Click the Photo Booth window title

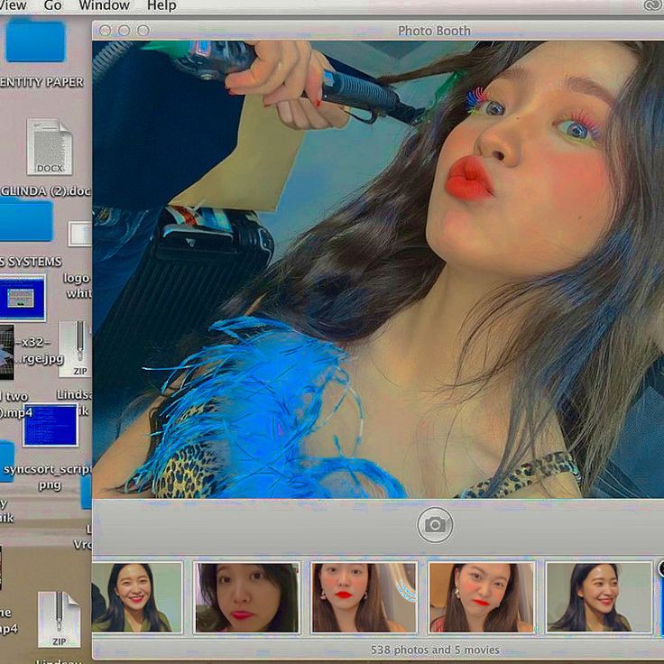point(434,31)
